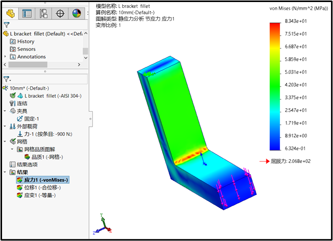Click the filter funnel icon above the feature tree

click(x=6, y=25)
